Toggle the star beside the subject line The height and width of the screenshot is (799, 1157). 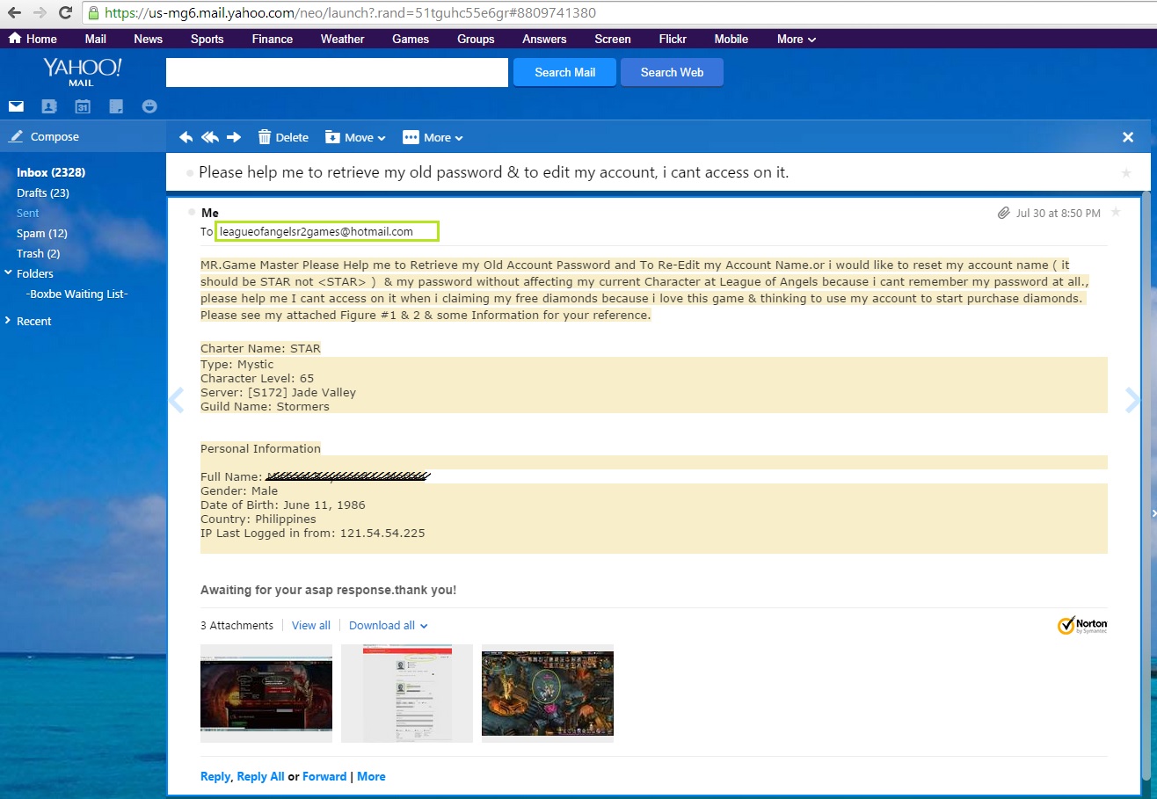pyautogui.click(x=1126, y=173)
